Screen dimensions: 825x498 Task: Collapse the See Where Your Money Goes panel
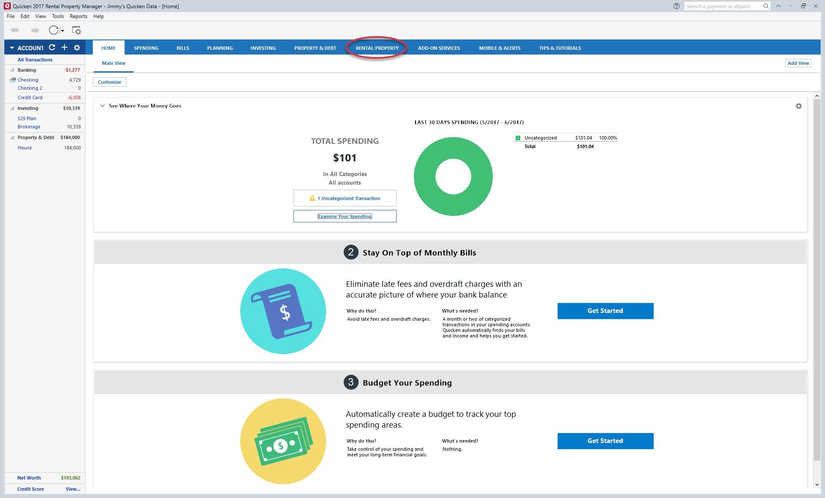pyautogui.click(x=102, y=106)
